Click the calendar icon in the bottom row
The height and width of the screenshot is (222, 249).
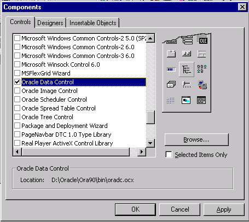201,100
